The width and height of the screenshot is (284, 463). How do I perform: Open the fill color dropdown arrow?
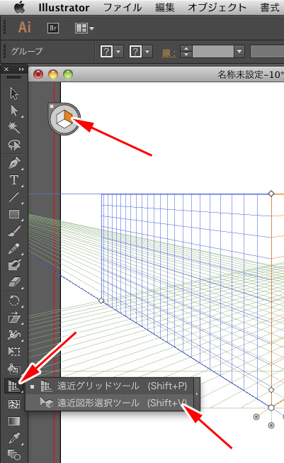coord(118,52)
